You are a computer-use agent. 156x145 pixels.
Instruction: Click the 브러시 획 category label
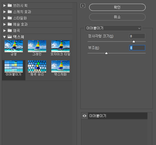coord(20,5)
